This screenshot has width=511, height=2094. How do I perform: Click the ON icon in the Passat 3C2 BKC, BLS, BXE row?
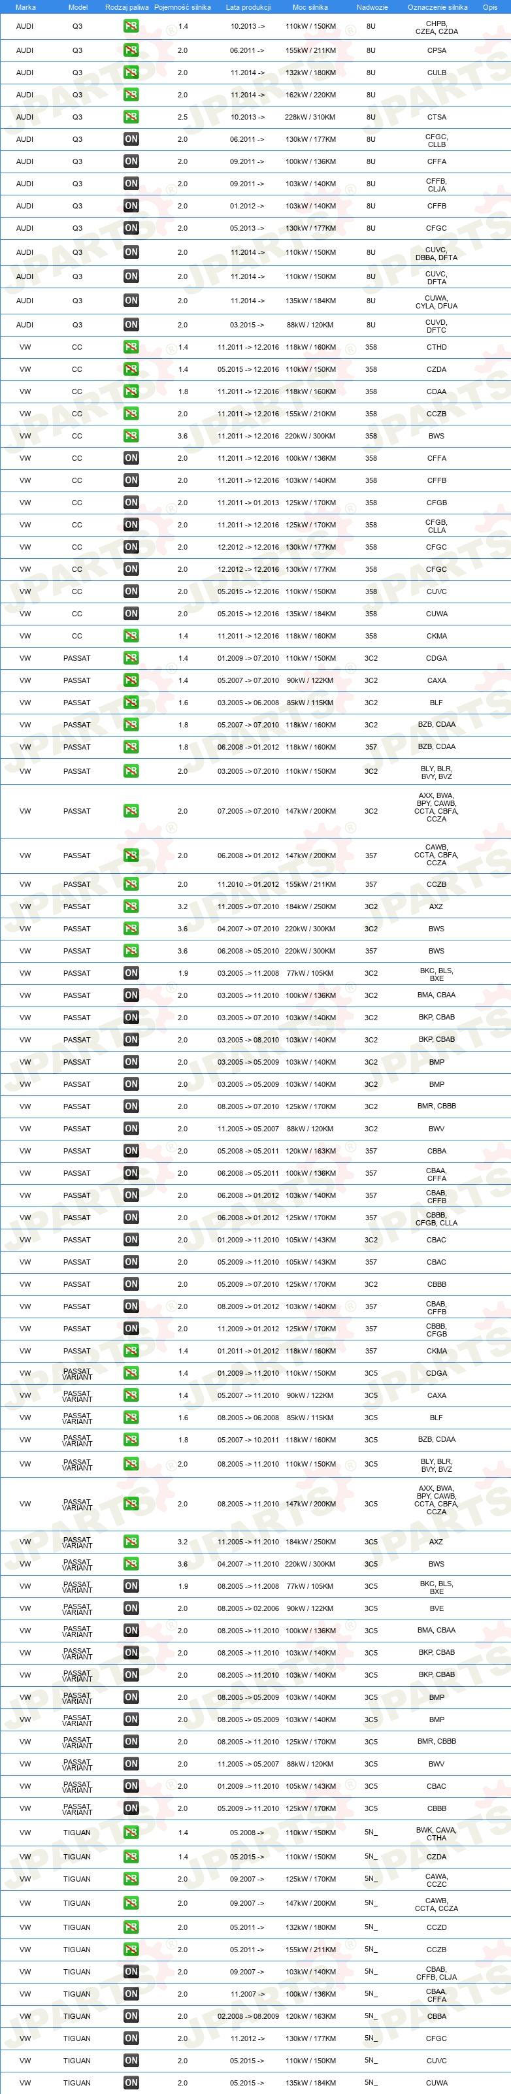pyautogui.click(x=131, y=973)
